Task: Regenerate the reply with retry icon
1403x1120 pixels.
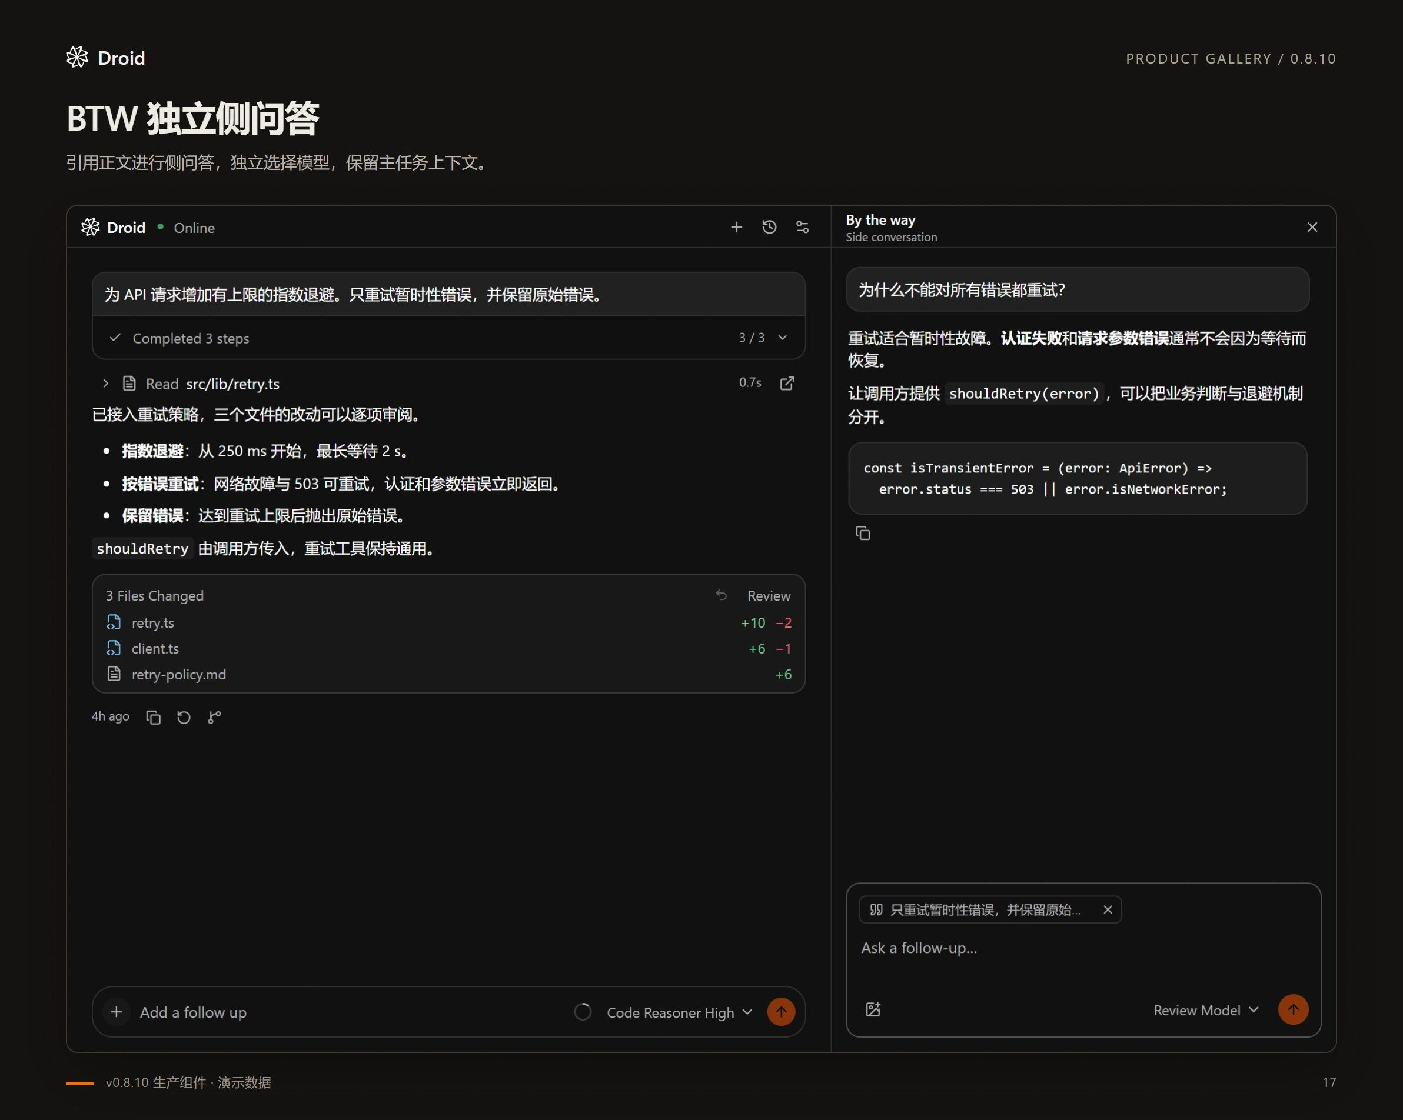Action: (184, 716)
